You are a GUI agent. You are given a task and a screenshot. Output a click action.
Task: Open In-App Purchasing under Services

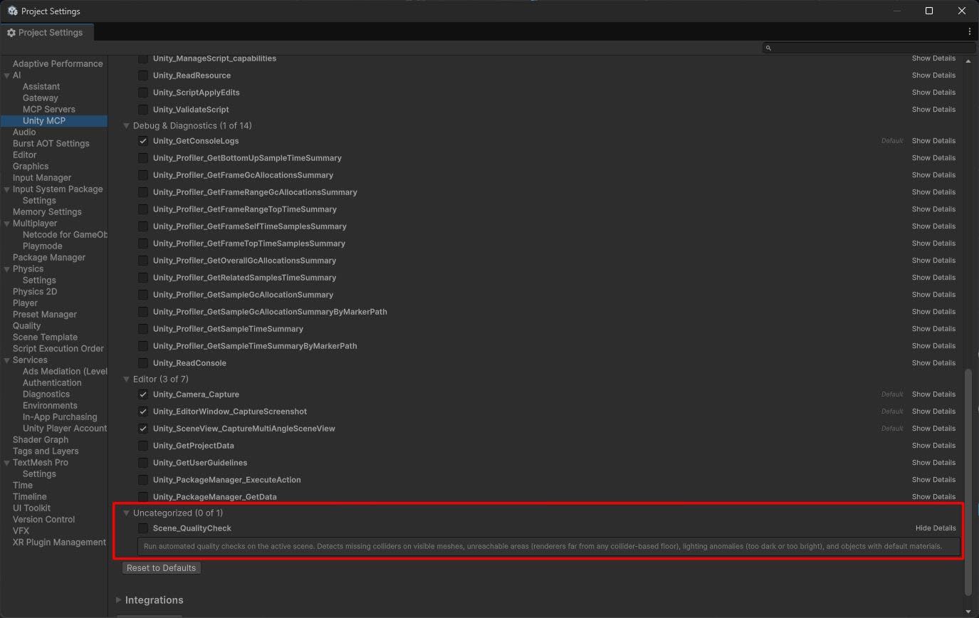pos(60,417)
